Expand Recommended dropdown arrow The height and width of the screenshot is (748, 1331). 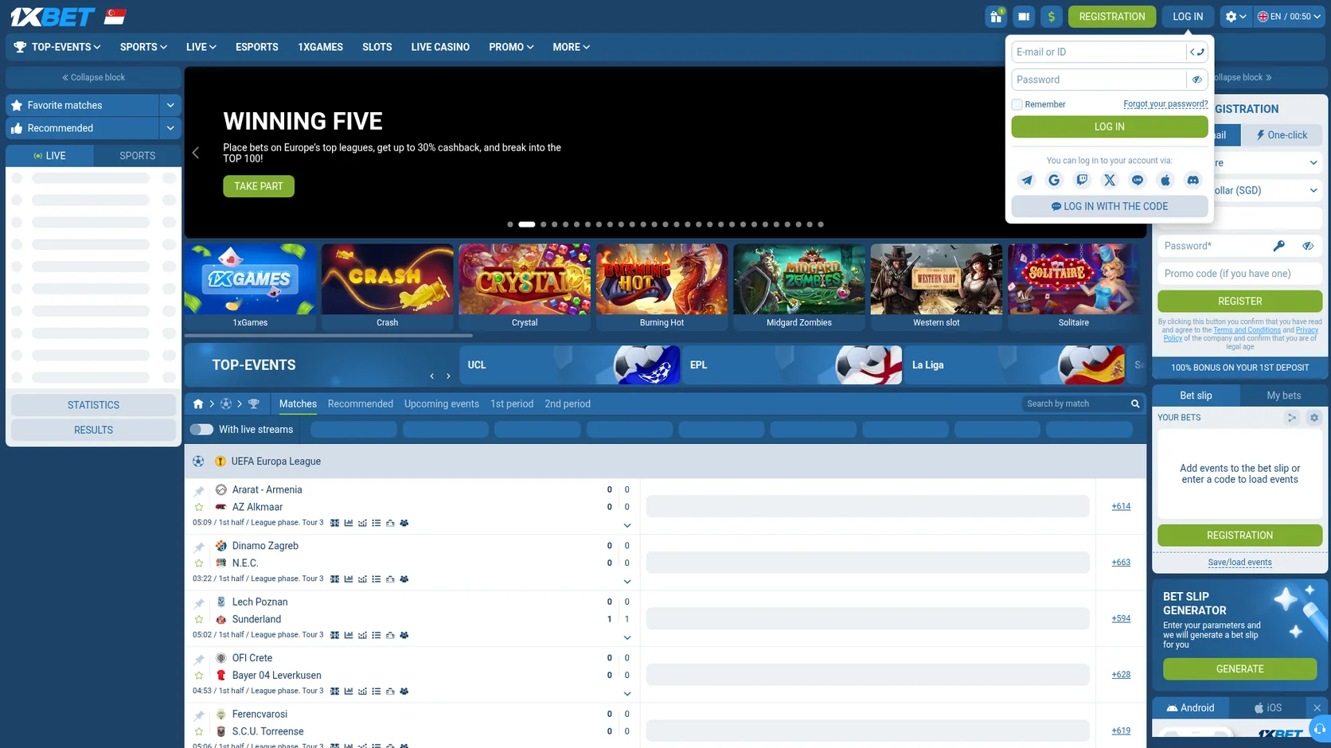point(170,128)
